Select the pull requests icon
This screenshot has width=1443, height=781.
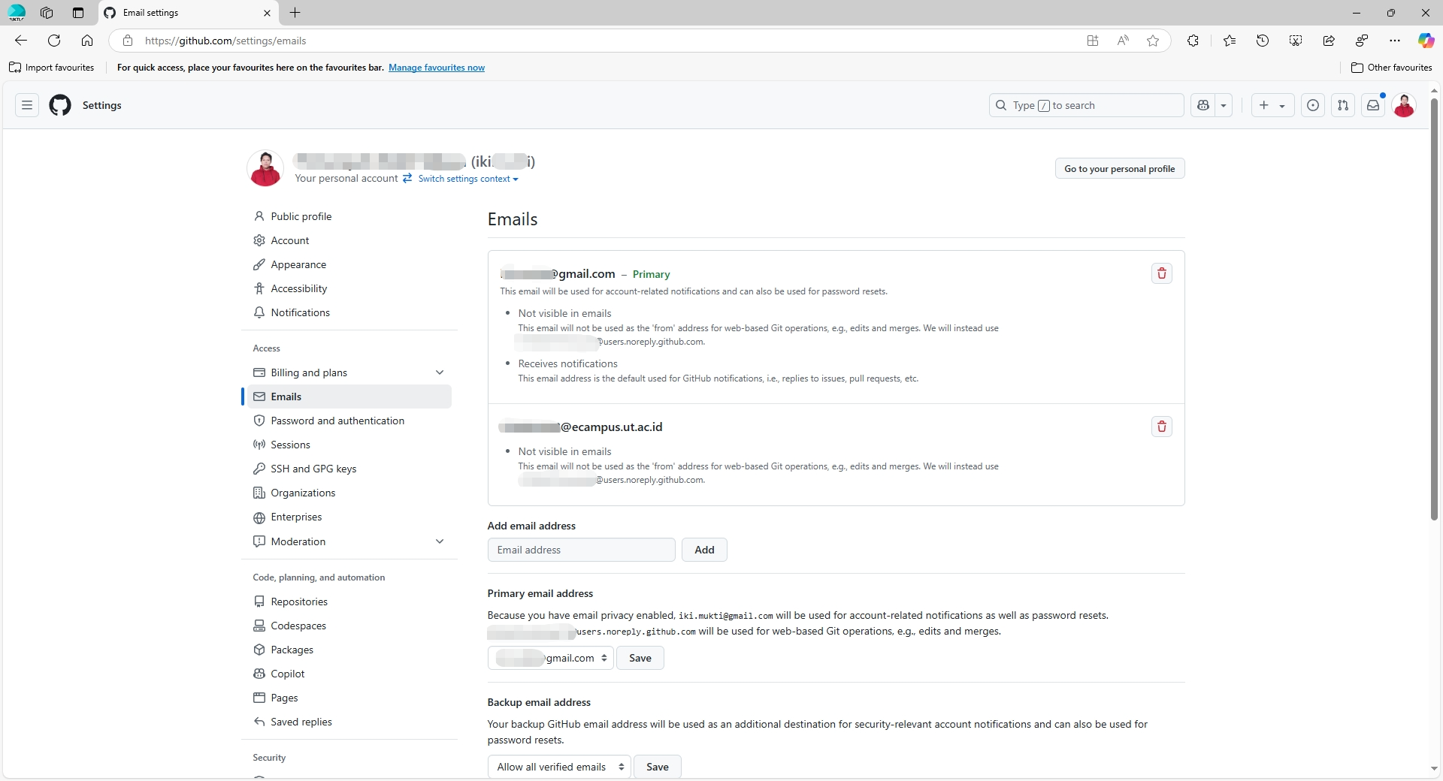[x=1343, y=105]
